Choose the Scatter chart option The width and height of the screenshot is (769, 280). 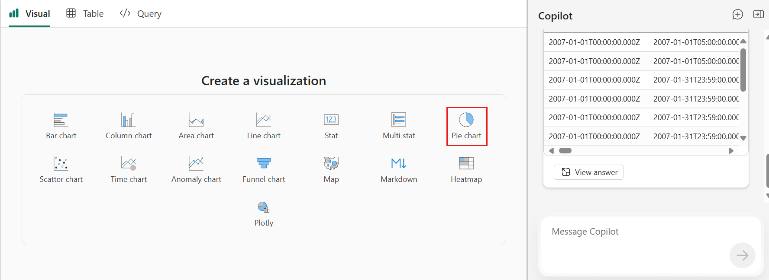[x=61, y=170]
